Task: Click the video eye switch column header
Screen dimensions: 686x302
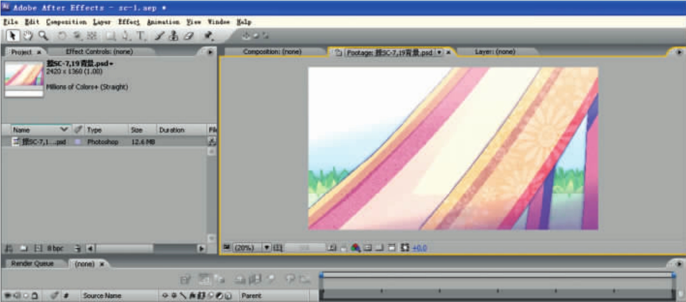Action: [7, 295]
